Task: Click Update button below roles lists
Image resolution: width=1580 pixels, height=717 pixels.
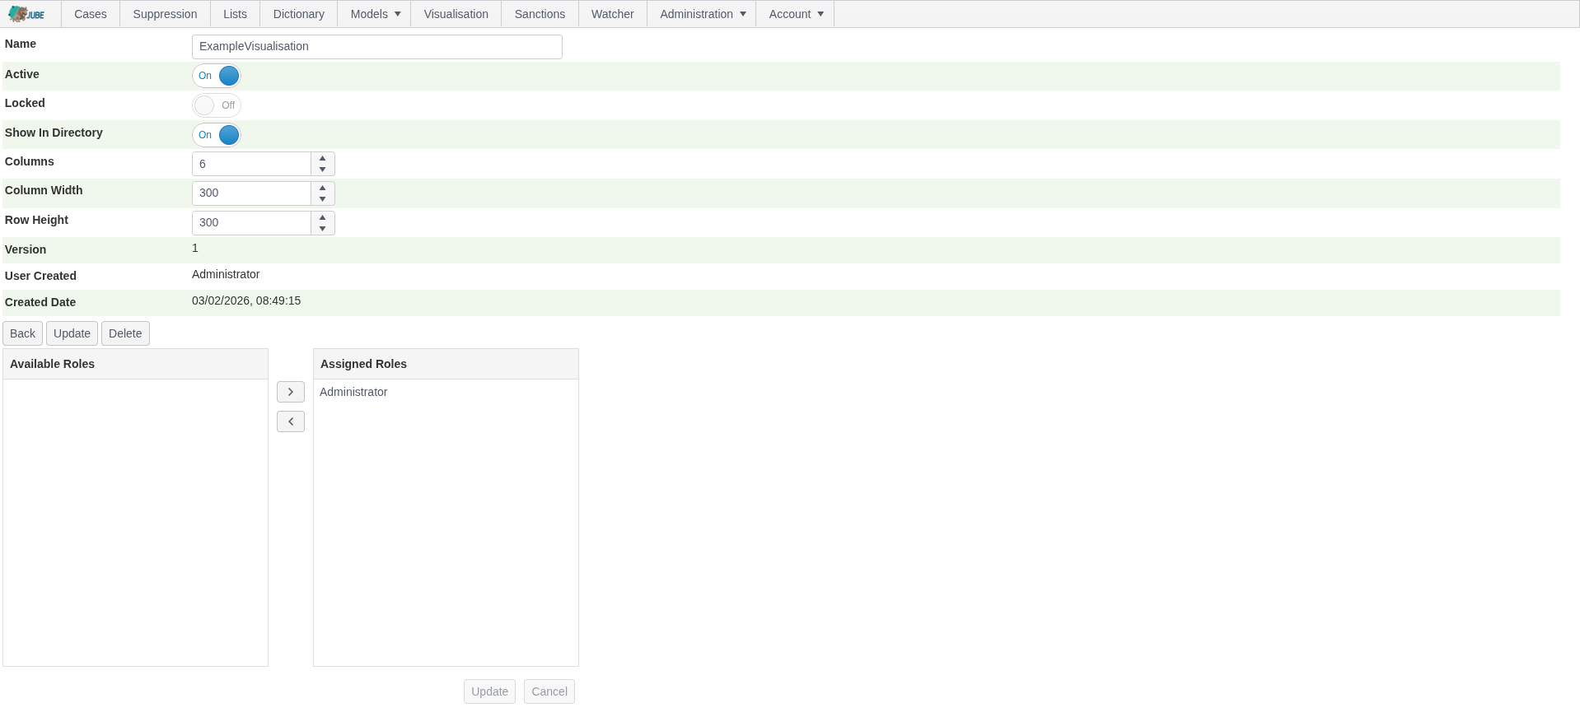Action: point(489,691)
